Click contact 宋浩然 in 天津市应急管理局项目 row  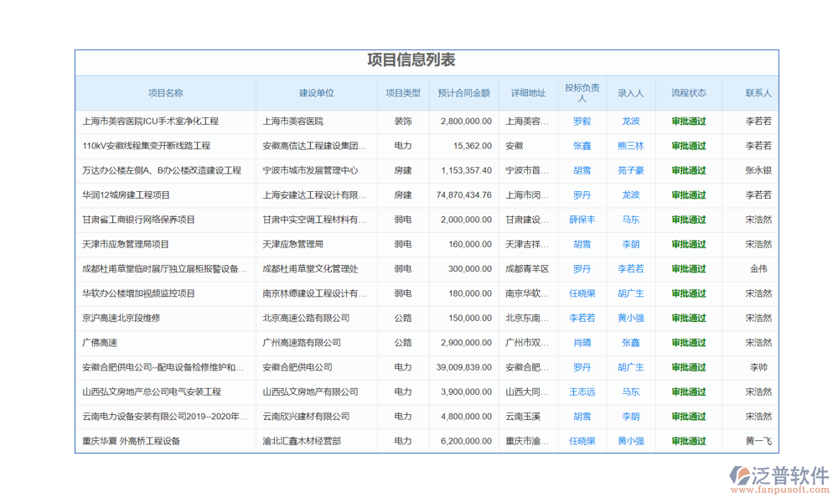tap(758, 244)
